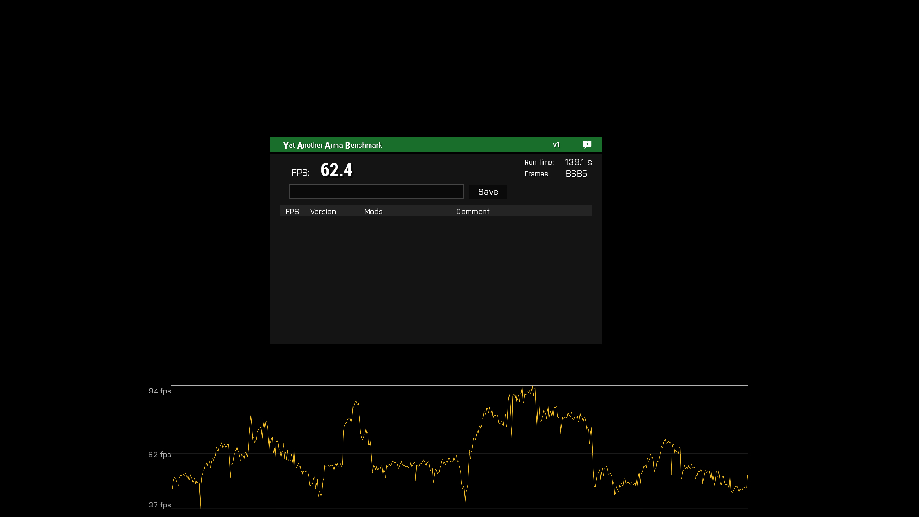The image size is (919, 517).
Task: Click the v1 version label
Action: (556, 145)
